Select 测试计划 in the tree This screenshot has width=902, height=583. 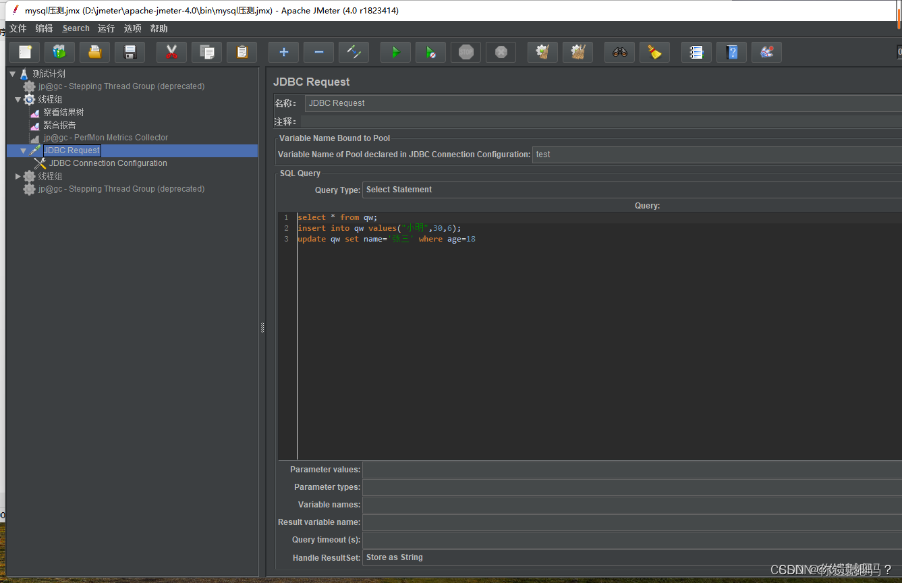pyautogui.click(x=49, y=74)
